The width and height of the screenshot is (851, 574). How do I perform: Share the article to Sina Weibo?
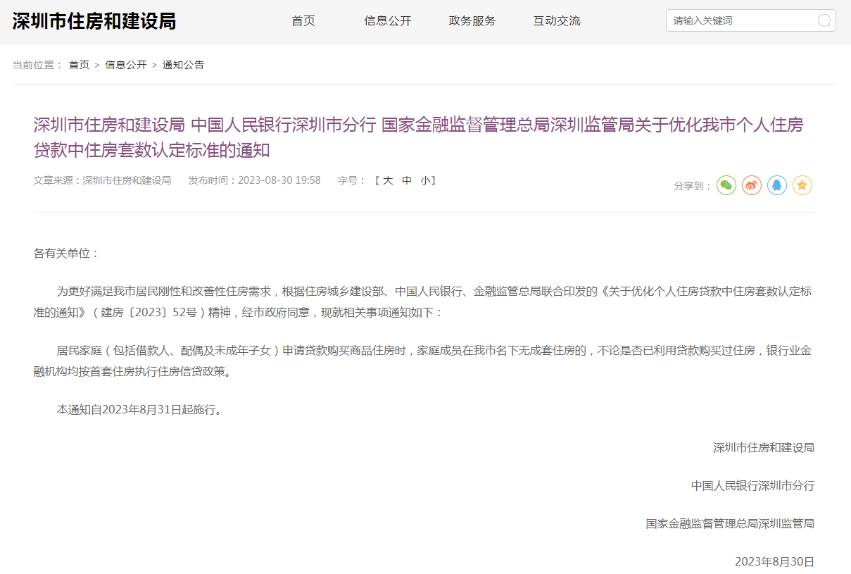coord(751,186)
